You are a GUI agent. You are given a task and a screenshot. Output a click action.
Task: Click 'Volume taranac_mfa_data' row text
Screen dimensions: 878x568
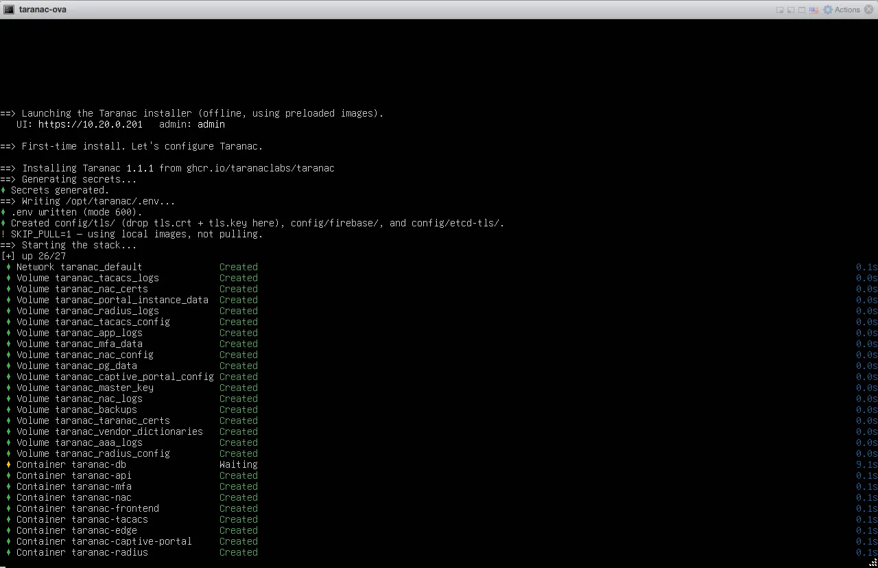click(x=80, y=344)
